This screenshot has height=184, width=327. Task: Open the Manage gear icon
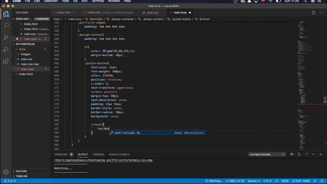(x=6, y=172)
